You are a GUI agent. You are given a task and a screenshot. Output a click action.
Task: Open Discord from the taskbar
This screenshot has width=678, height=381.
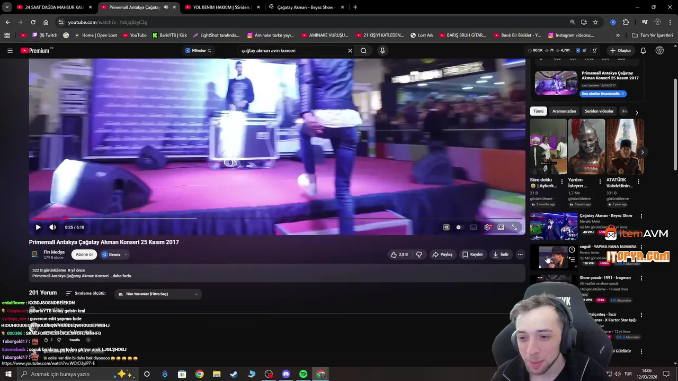click(x=286, y=374)
